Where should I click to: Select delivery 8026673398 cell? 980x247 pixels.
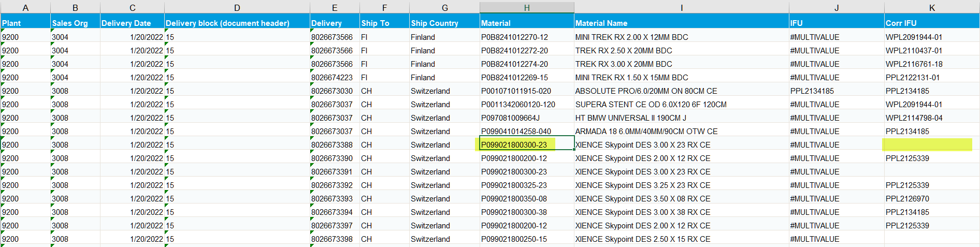point(334,239)
